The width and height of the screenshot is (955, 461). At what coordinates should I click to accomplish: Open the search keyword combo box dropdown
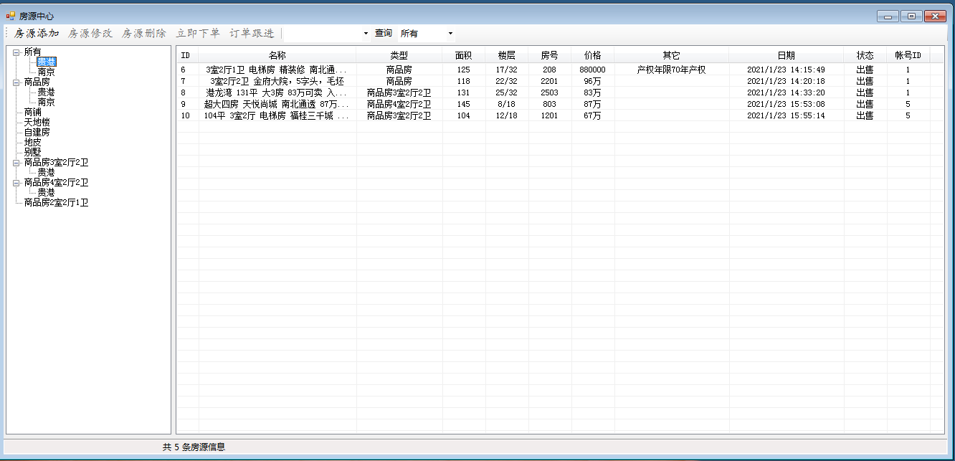pos(366,33)
